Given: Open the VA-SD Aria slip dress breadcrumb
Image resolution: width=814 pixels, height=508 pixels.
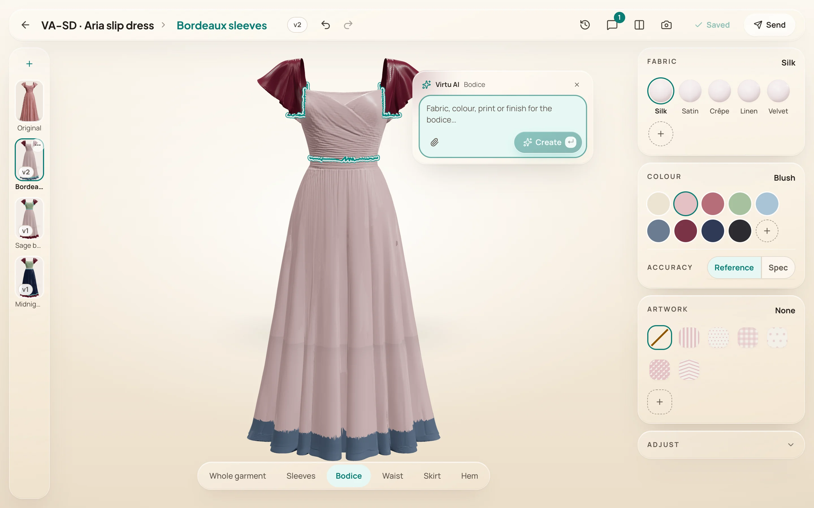Looking at the screenshot, I should pos(98,25).
